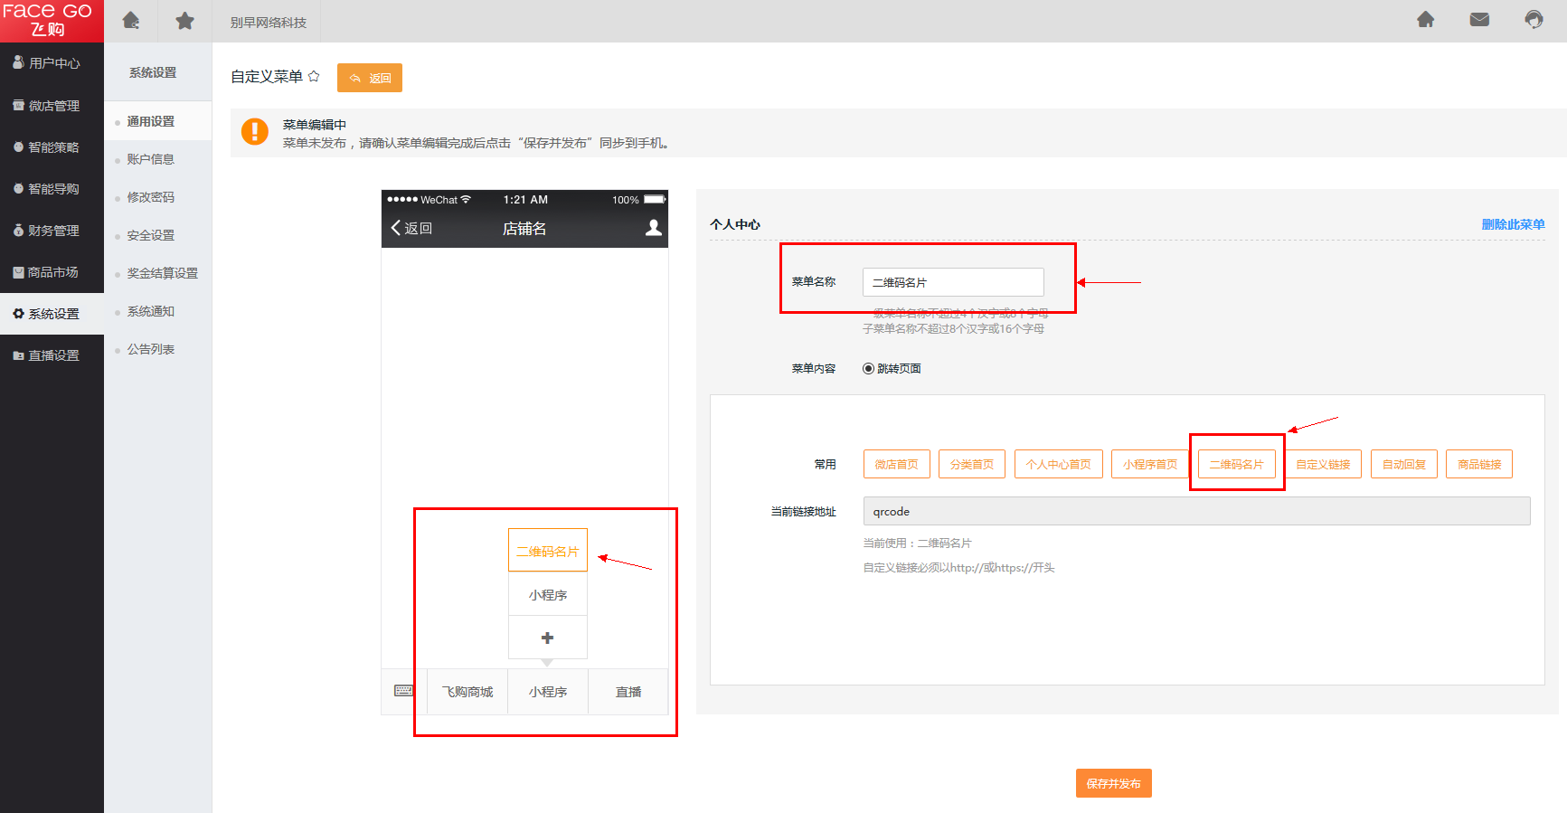Click the 菜单名称 input field

pos(952,282)
